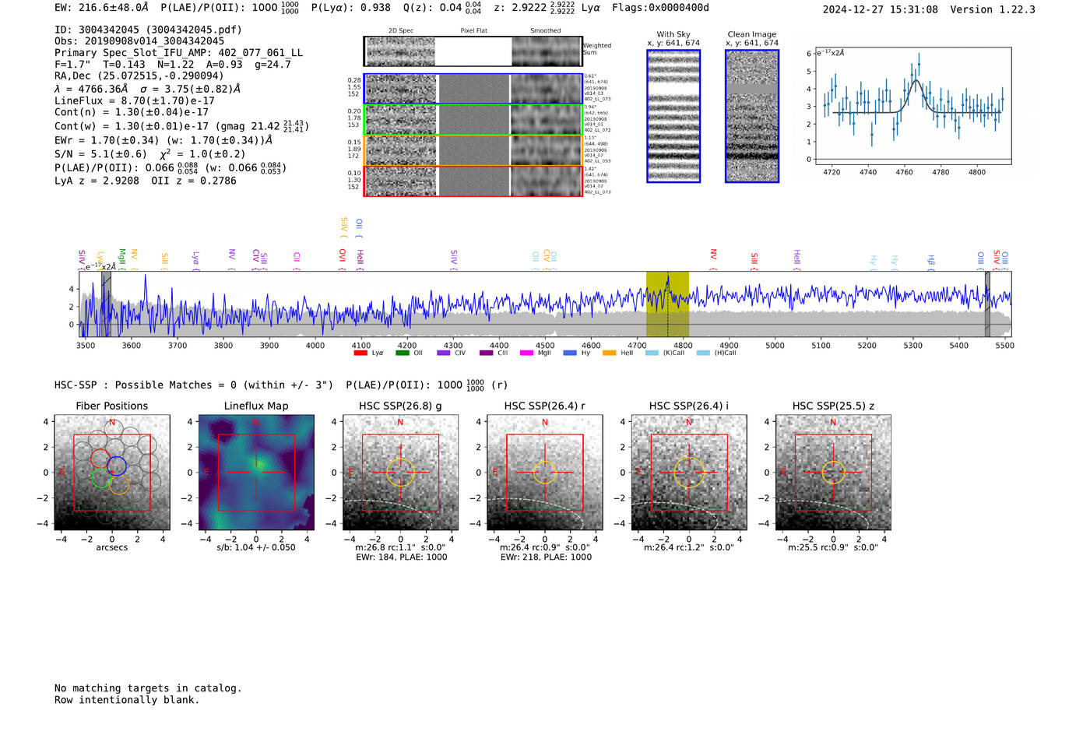Open the Lineflux Map panel
Viewport: 1090px width, 742px height.
(256, 473)
